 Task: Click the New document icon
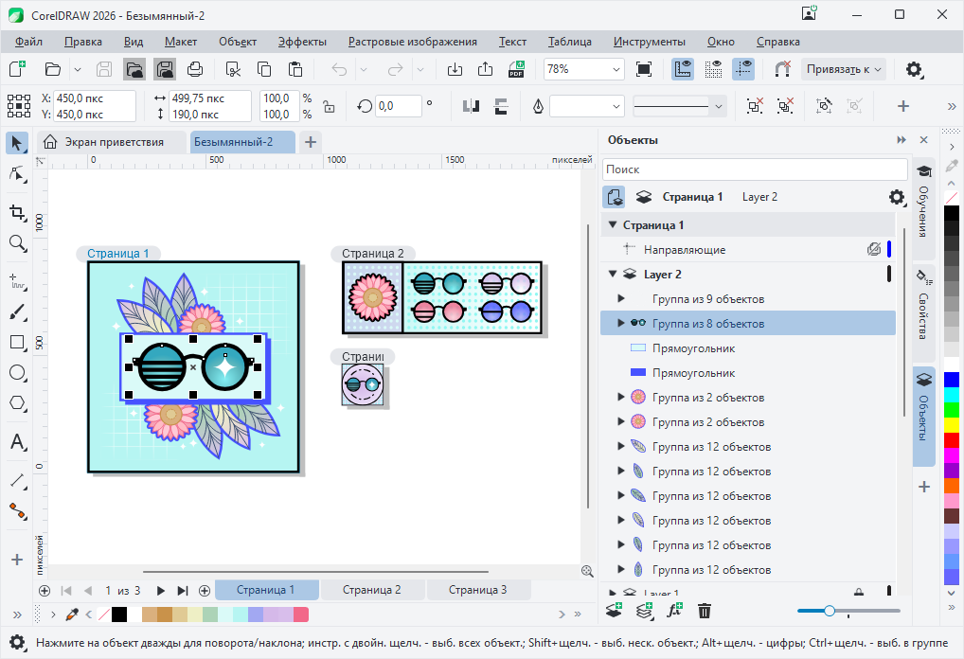coord(17,69)
